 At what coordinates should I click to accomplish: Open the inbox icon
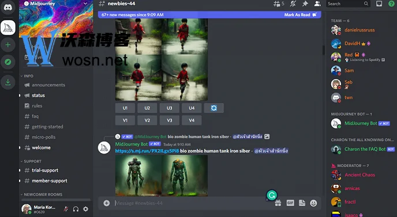379,3
